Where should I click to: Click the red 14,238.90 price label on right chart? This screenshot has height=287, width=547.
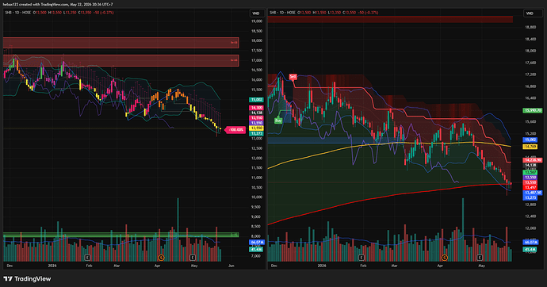tap(533, 160)
